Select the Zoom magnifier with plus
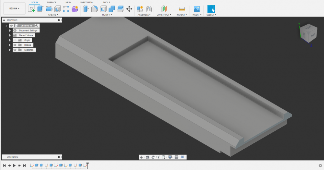 click(x=158, y=157)
